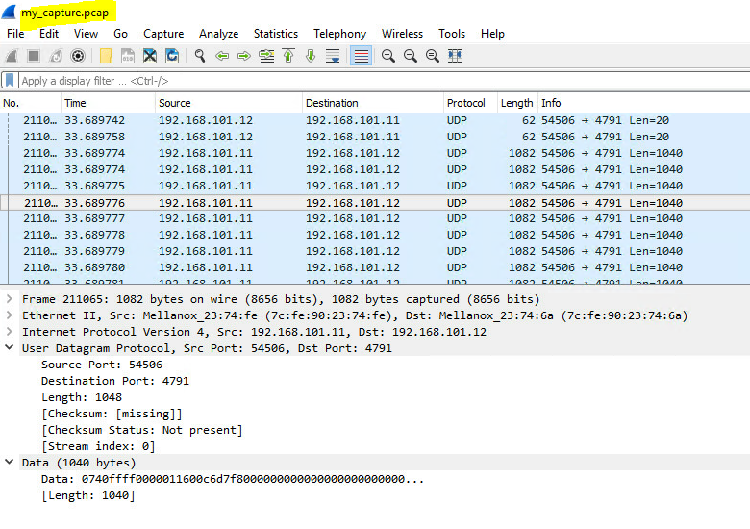Toggle colorize packet list button

361,56
